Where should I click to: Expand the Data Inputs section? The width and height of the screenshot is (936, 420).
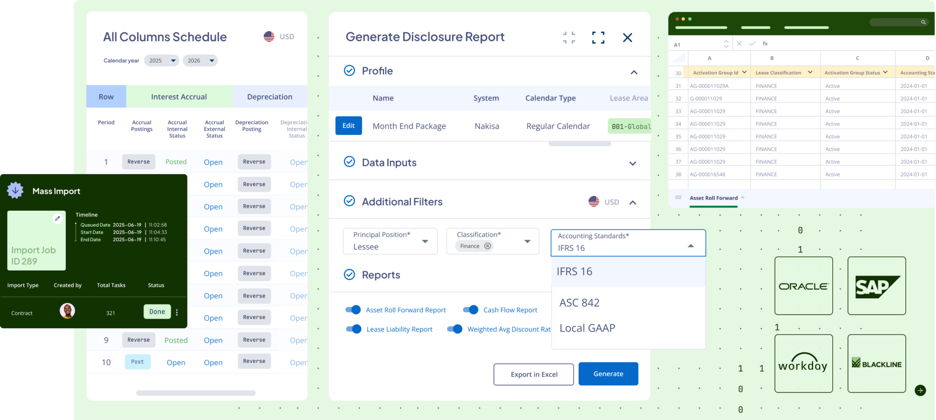coord(633,163)
